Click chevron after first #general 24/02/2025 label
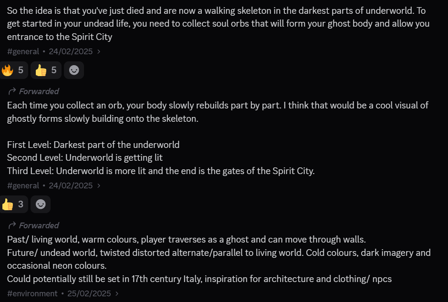The image size is (448, 302). click(x=99, y=51)
